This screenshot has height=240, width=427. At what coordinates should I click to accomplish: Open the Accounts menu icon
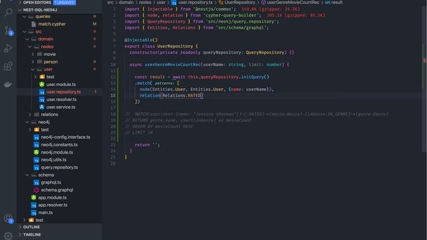[x=9, y=219]
